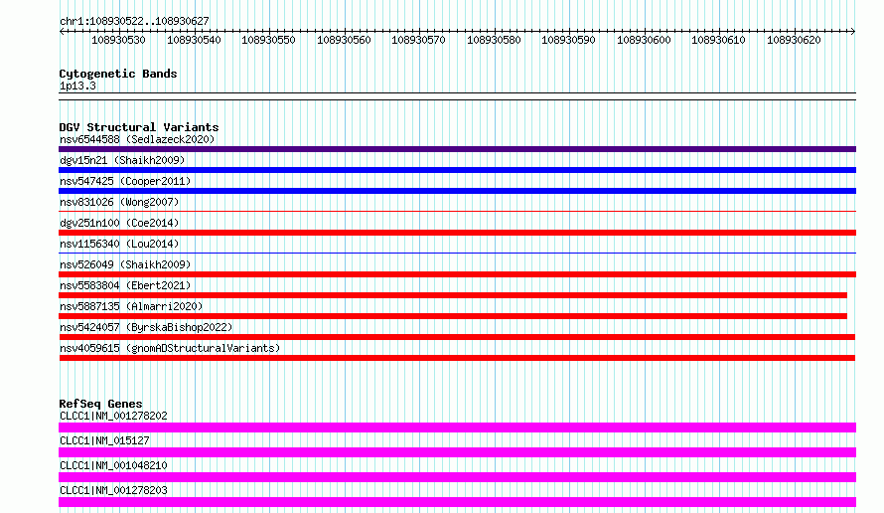Open nsv5424057 (ByrskaBishop2022) variant label
This screenshot has width=884, height=513.
[x=146, y=327]
